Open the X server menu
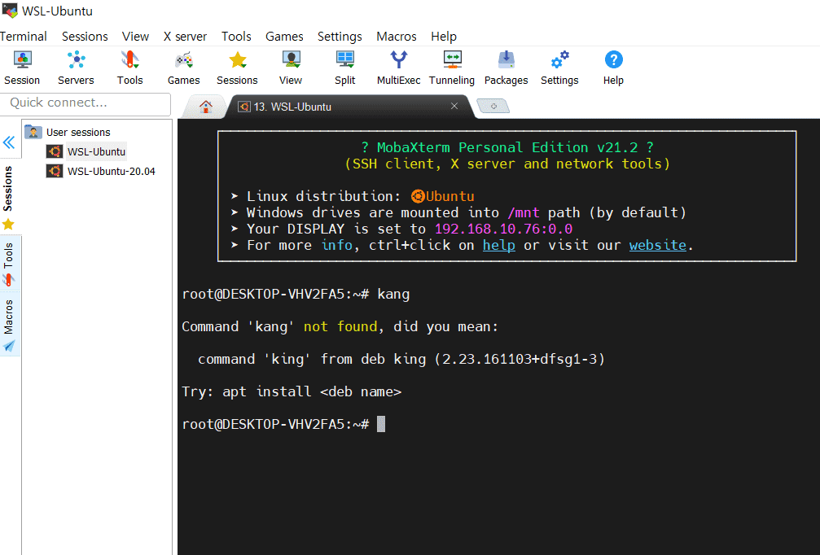The width and height of the screenshot is (820, 555). point(185,36)
